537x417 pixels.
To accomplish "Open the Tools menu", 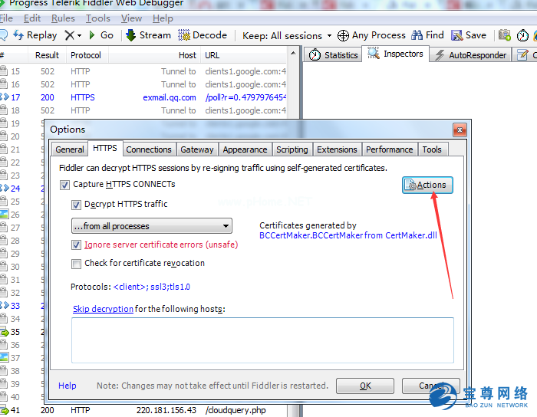I will coord(98,18).
